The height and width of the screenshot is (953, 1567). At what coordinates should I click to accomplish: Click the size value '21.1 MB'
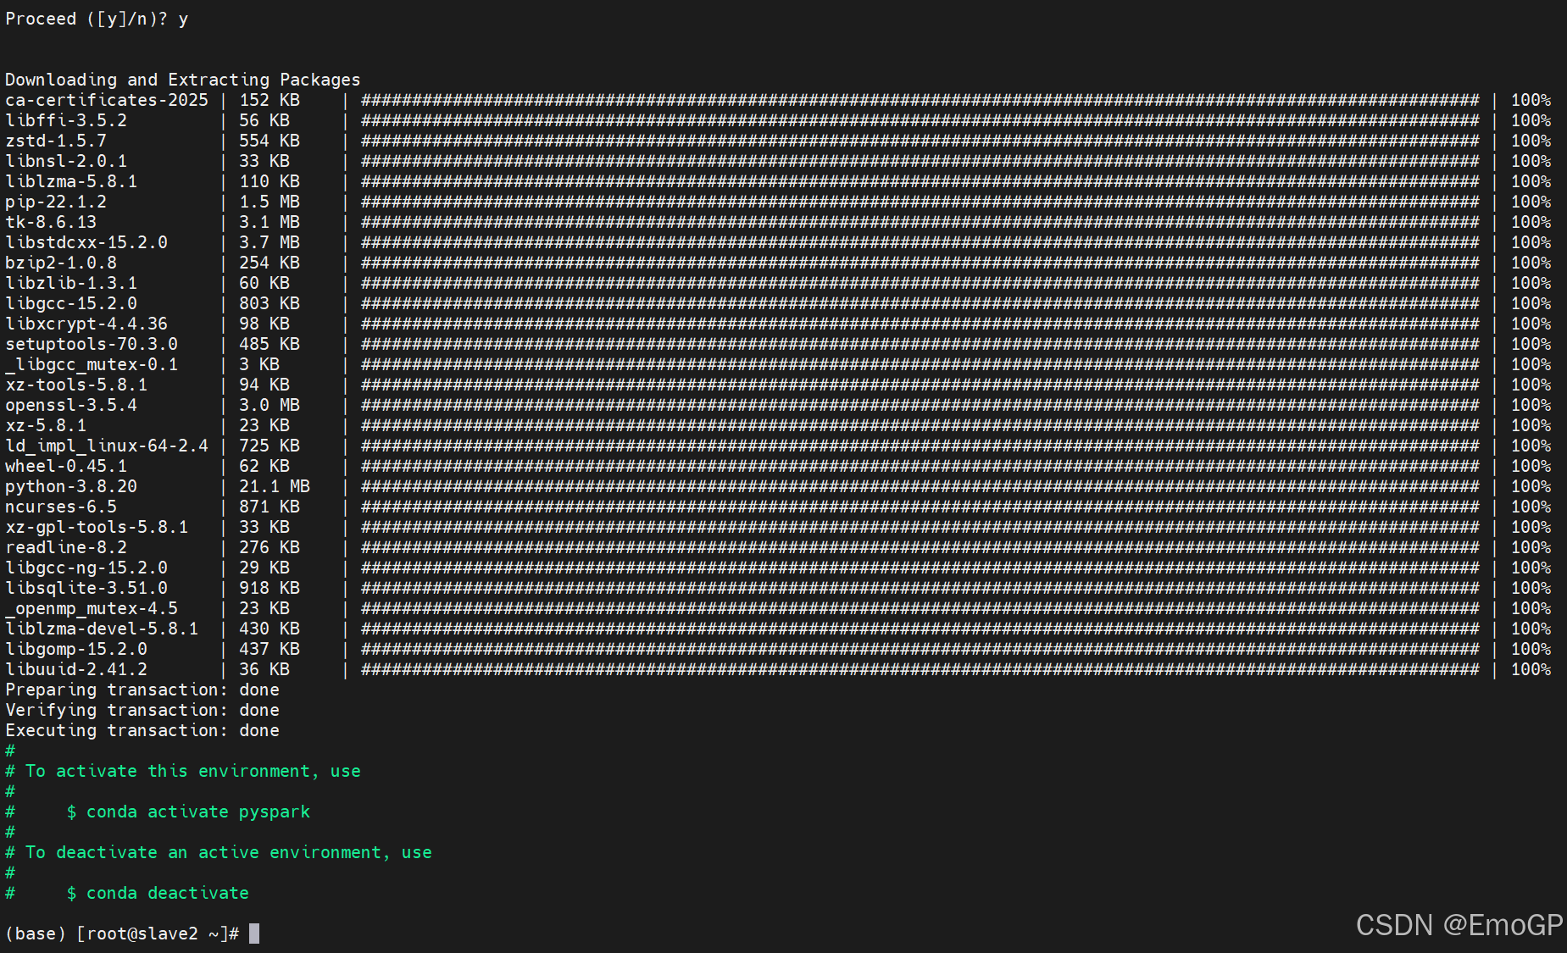click(x=275, y=486)
